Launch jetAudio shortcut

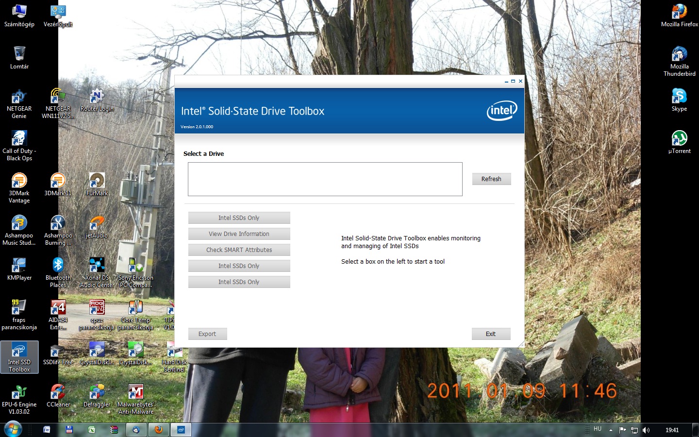97,227
